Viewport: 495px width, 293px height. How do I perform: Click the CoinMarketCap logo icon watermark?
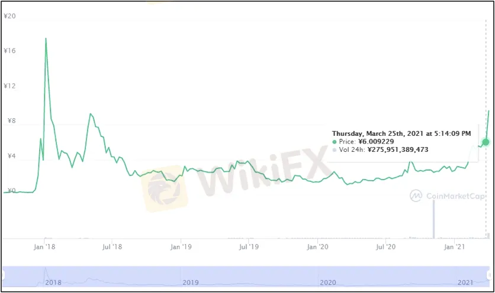click(x=416, y=194)
